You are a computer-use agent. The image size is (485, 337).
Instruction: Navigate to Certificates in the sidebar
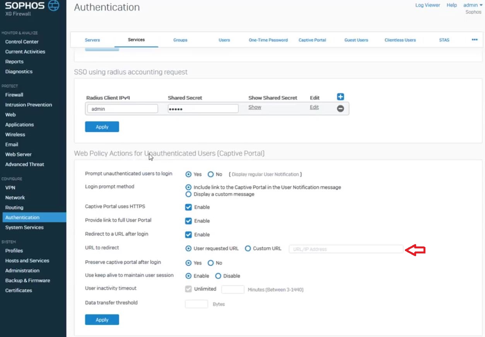tap(18, 290)
